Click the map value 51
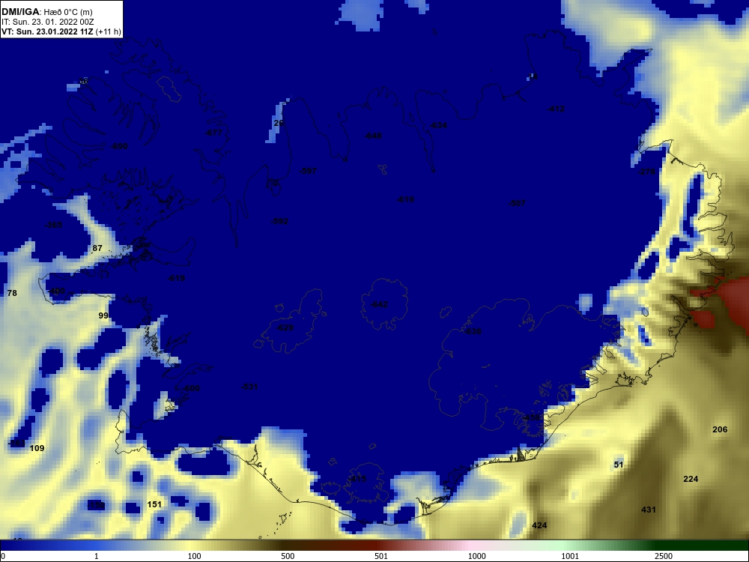The image size is (749, 562). coord(619,465)
